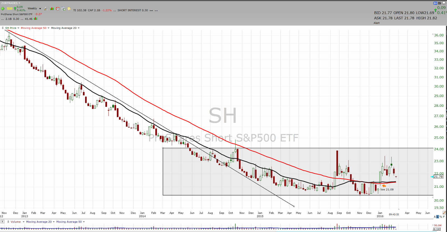
Task: Click the add-to-watchlist table icon
Action: [63, 9]
